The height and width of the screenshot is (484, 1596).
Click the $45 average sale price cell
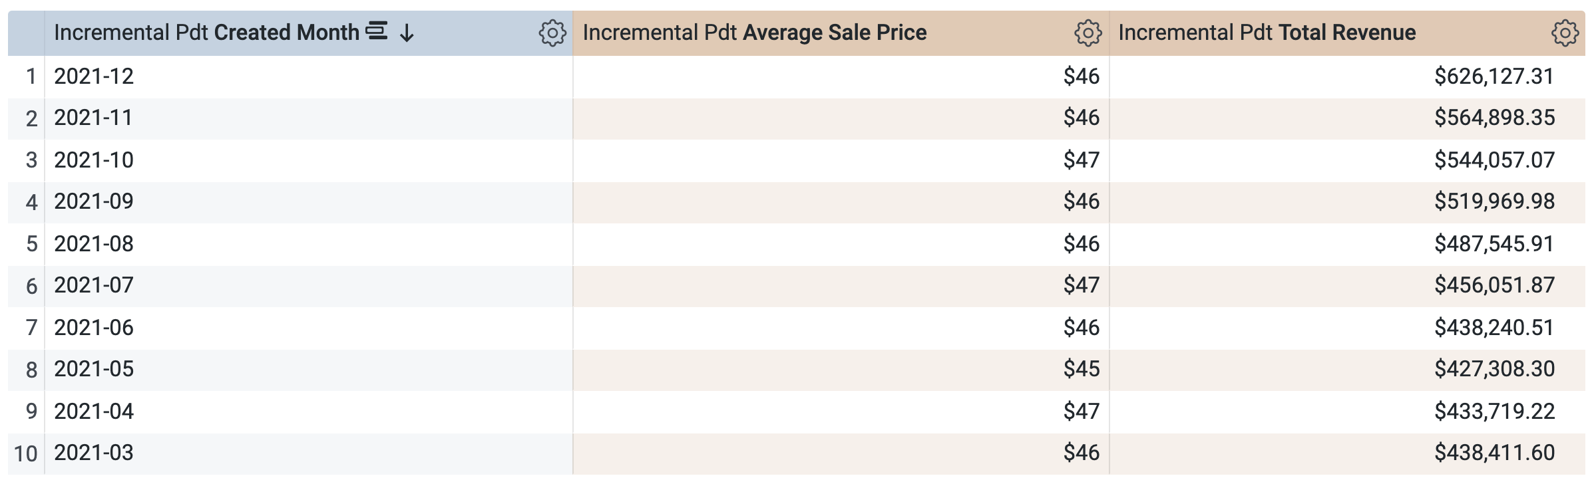[x=1081, y=369]
